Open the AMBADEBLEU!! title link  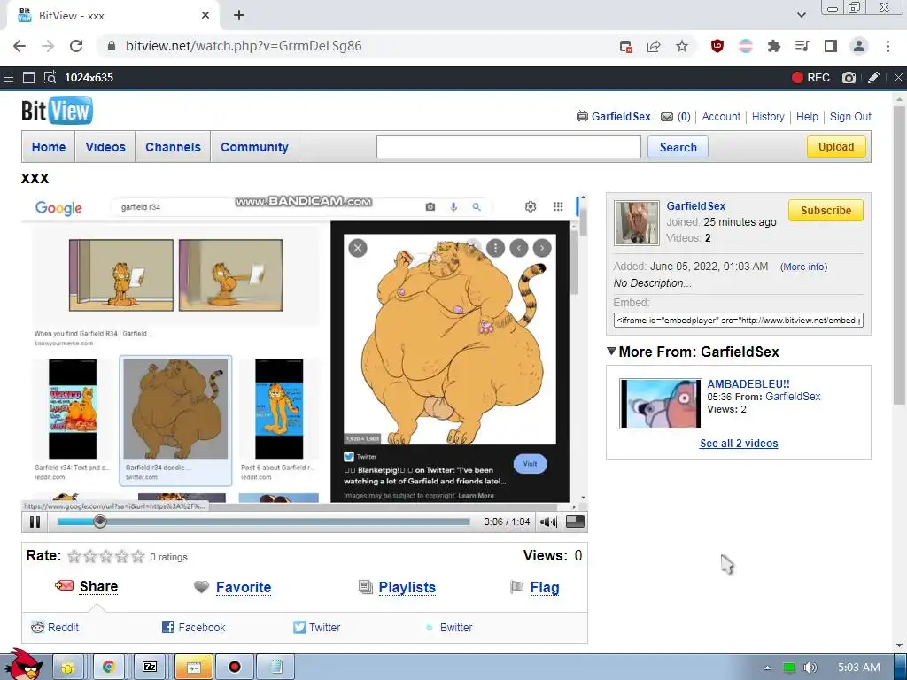[x=748, y=384]
